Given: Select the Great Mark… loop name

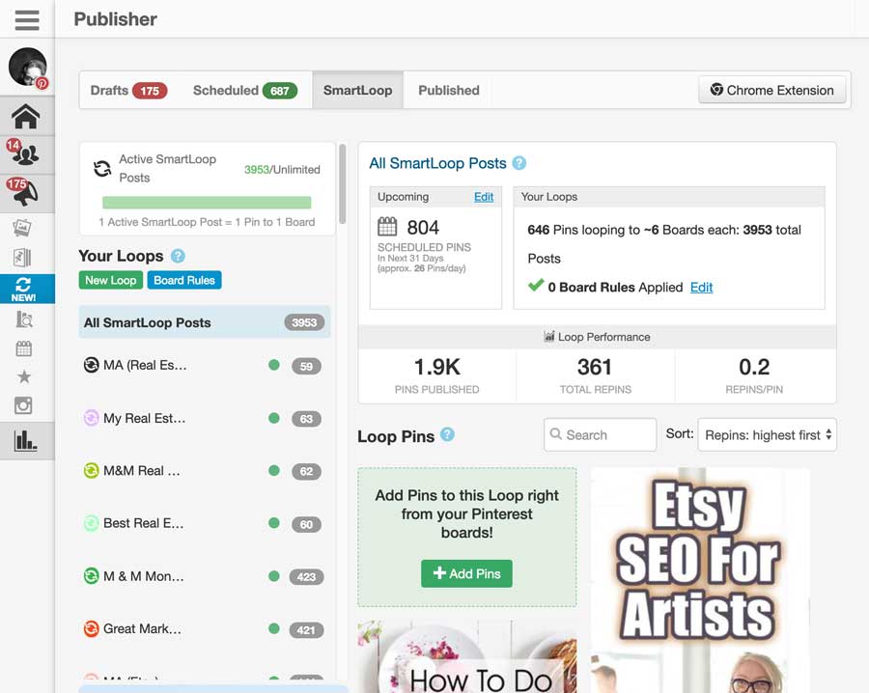Looking at the screenshot, I should coord(143,628).
